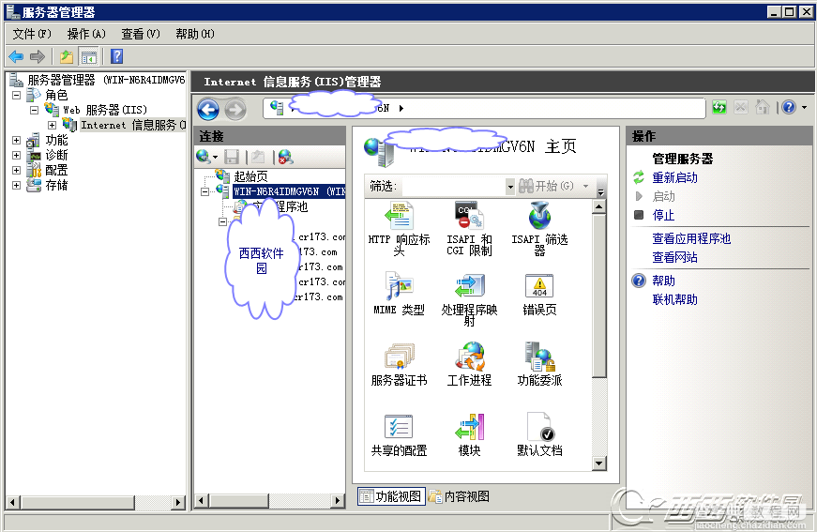
Task: Open 服务器证书 feature icon
Action: coord(400,357)
